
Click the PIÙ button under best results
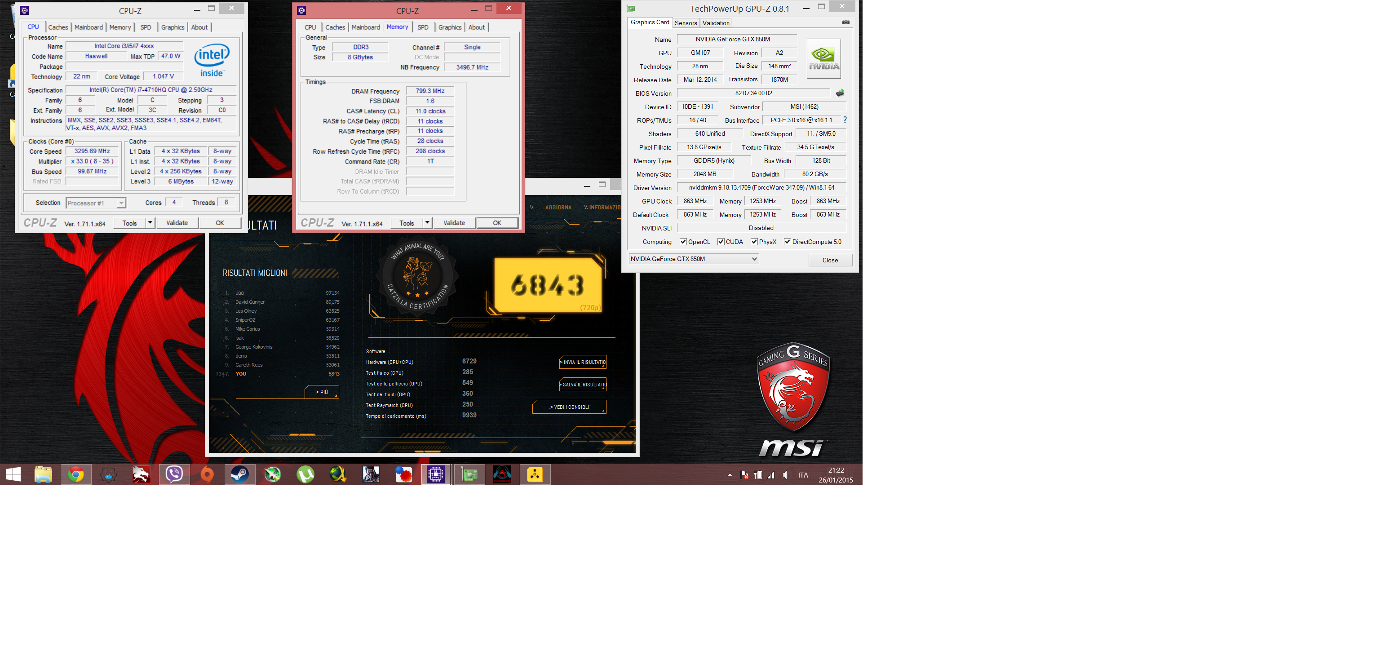pos(322,392)
